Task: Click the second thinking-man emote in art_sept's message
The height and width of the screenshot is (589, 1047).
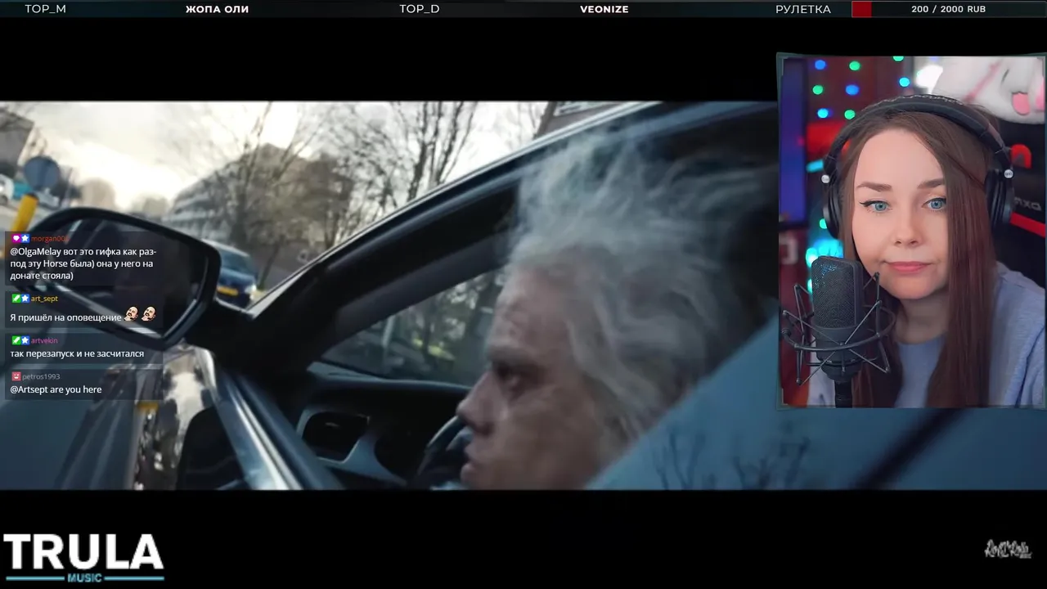Action: (x=148, y=314)
